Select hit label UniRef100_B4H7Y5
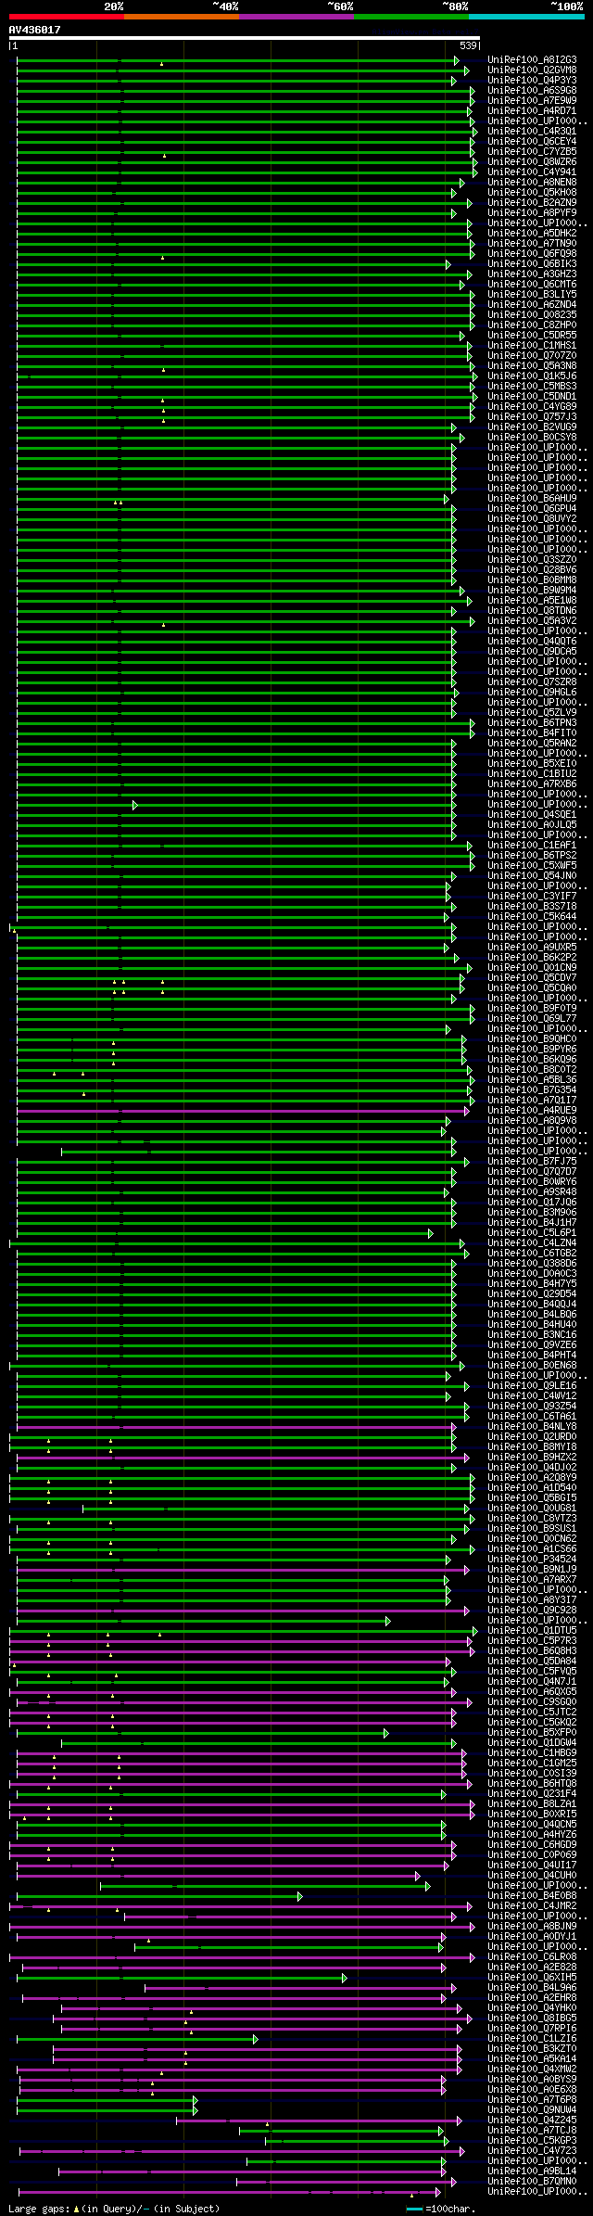This screenshot has width=593, height=2216. pos(532,1284)
